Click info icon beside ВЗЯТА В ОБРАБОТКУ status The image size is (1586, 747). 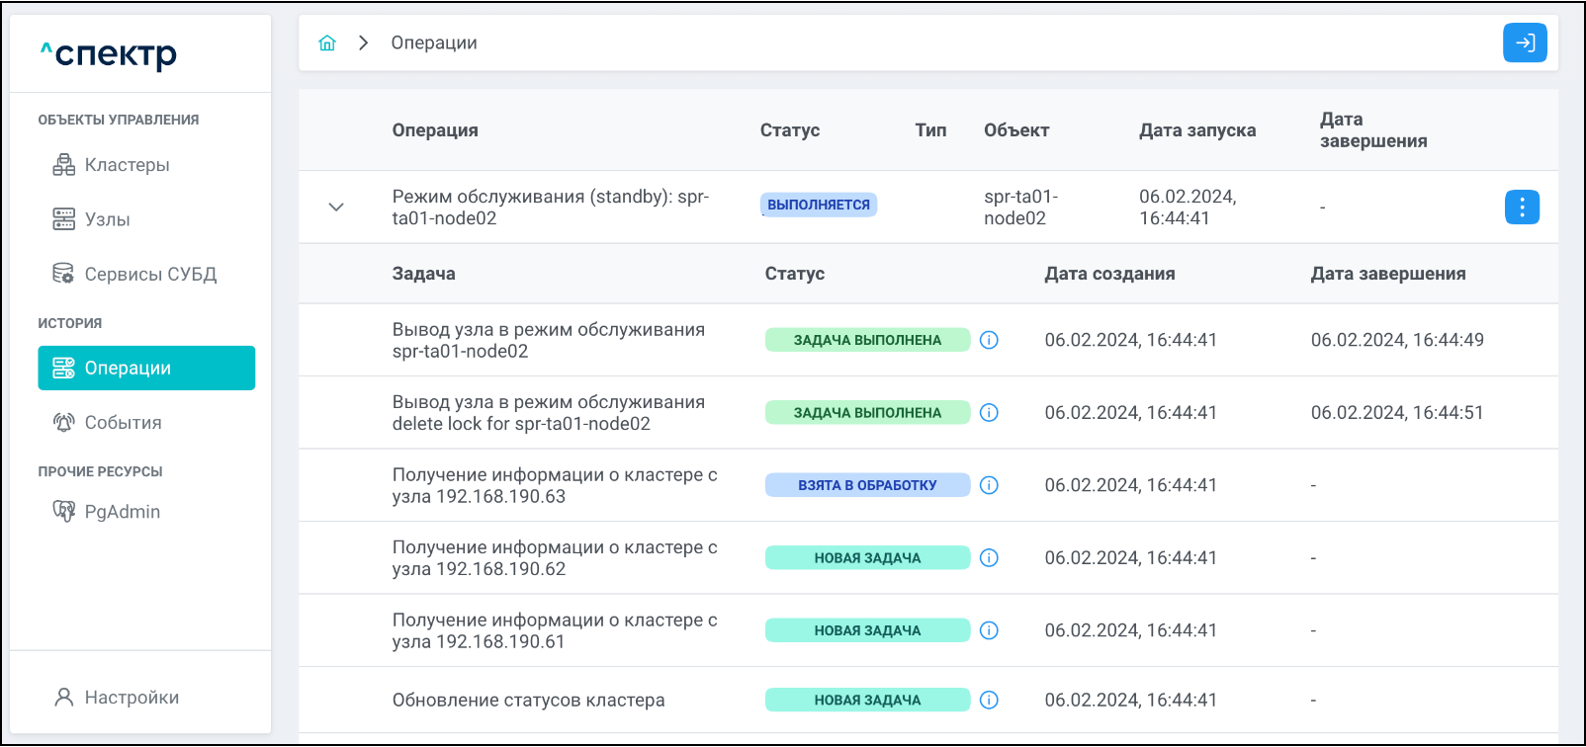(989, 485)
